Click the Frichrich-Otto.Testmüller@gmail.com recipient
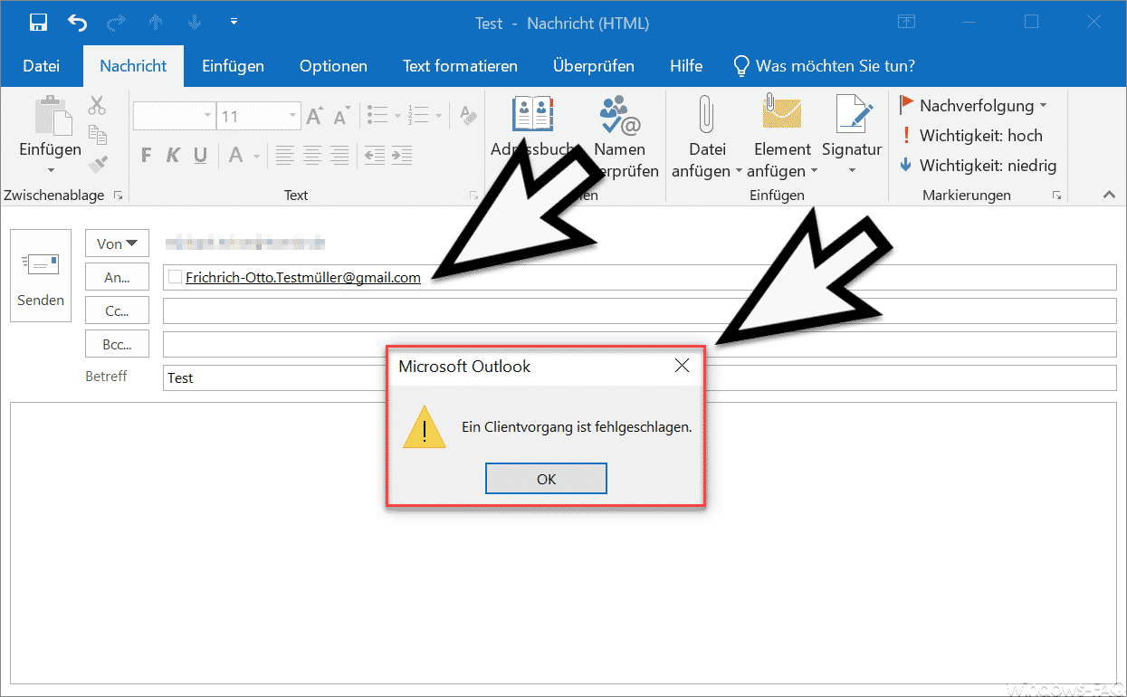Viewport: 1127px width, 697px height. (x=303, y=278)
